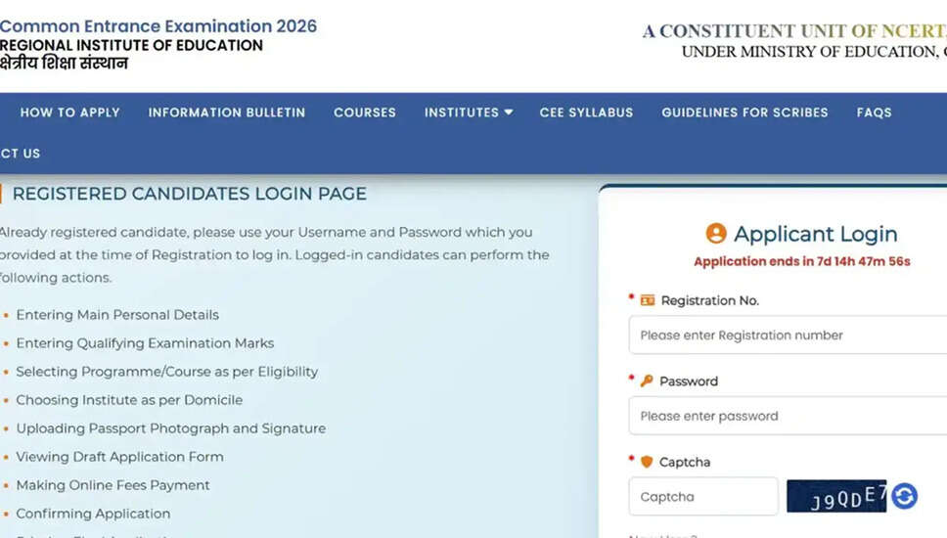
Task: Click the Common Entrance Examination 2026 title
Action: (x=158, y=26)
